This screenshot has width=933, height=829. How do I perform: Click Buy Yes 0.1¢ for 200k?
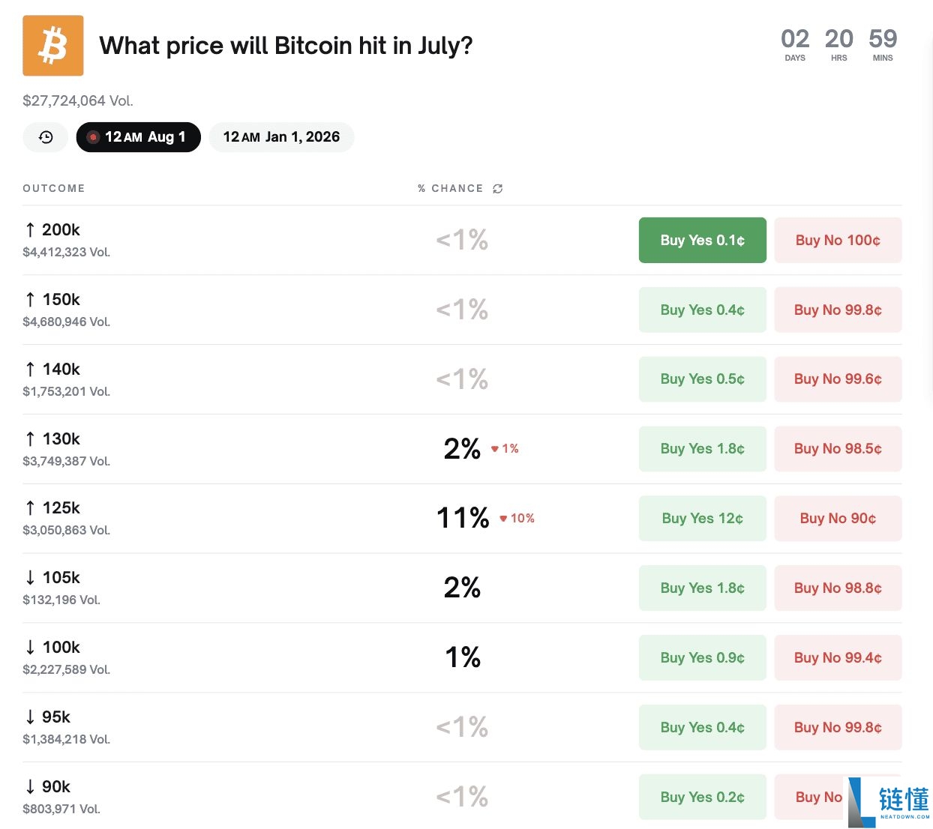(x=702, y=241)
